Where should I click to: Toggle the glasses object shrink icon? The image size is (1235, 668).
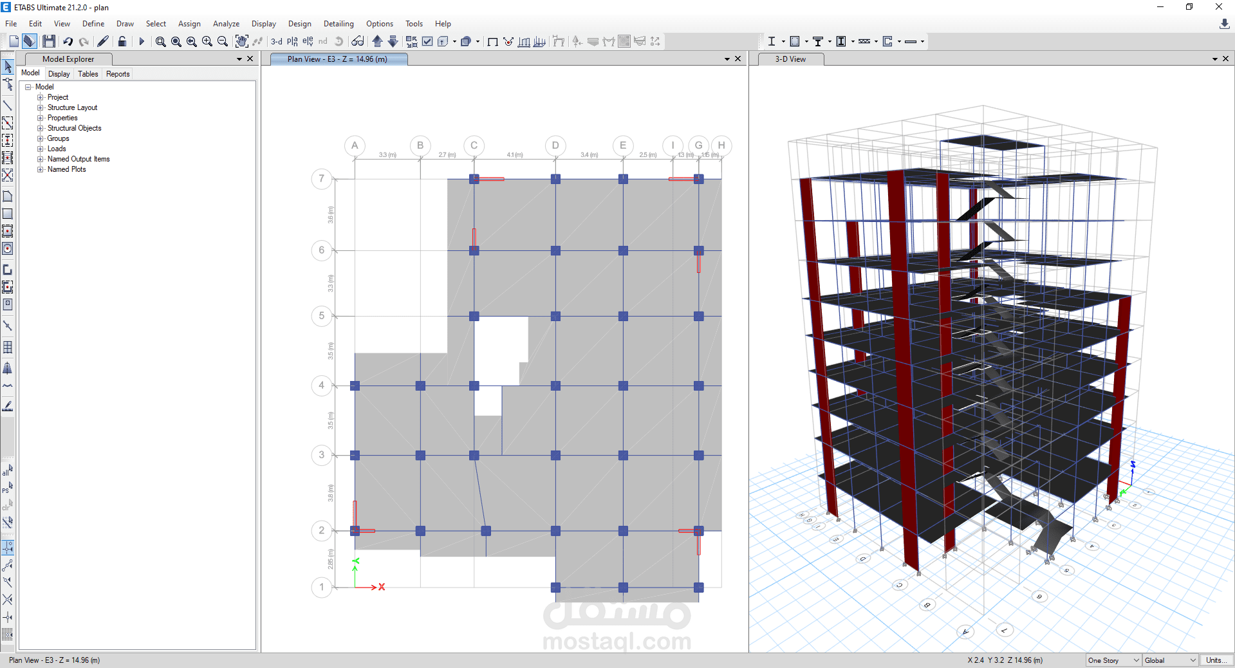pos(358,41)
